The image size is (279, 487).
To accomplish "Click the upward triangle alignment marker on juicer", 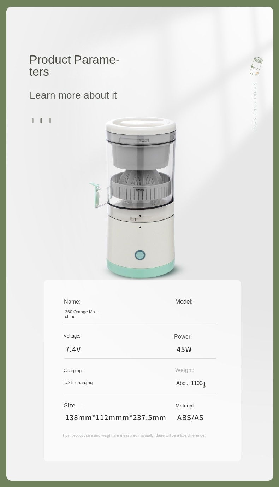I will pyautogui.click(x=140, y=227).
